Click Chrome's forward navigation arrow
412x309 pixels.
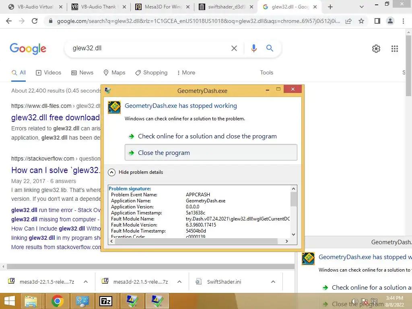22,21
